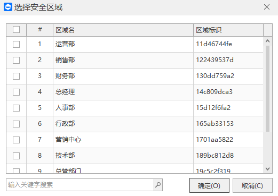
Task: Click row number 4 cell
Action: click(x=39, y=92)
